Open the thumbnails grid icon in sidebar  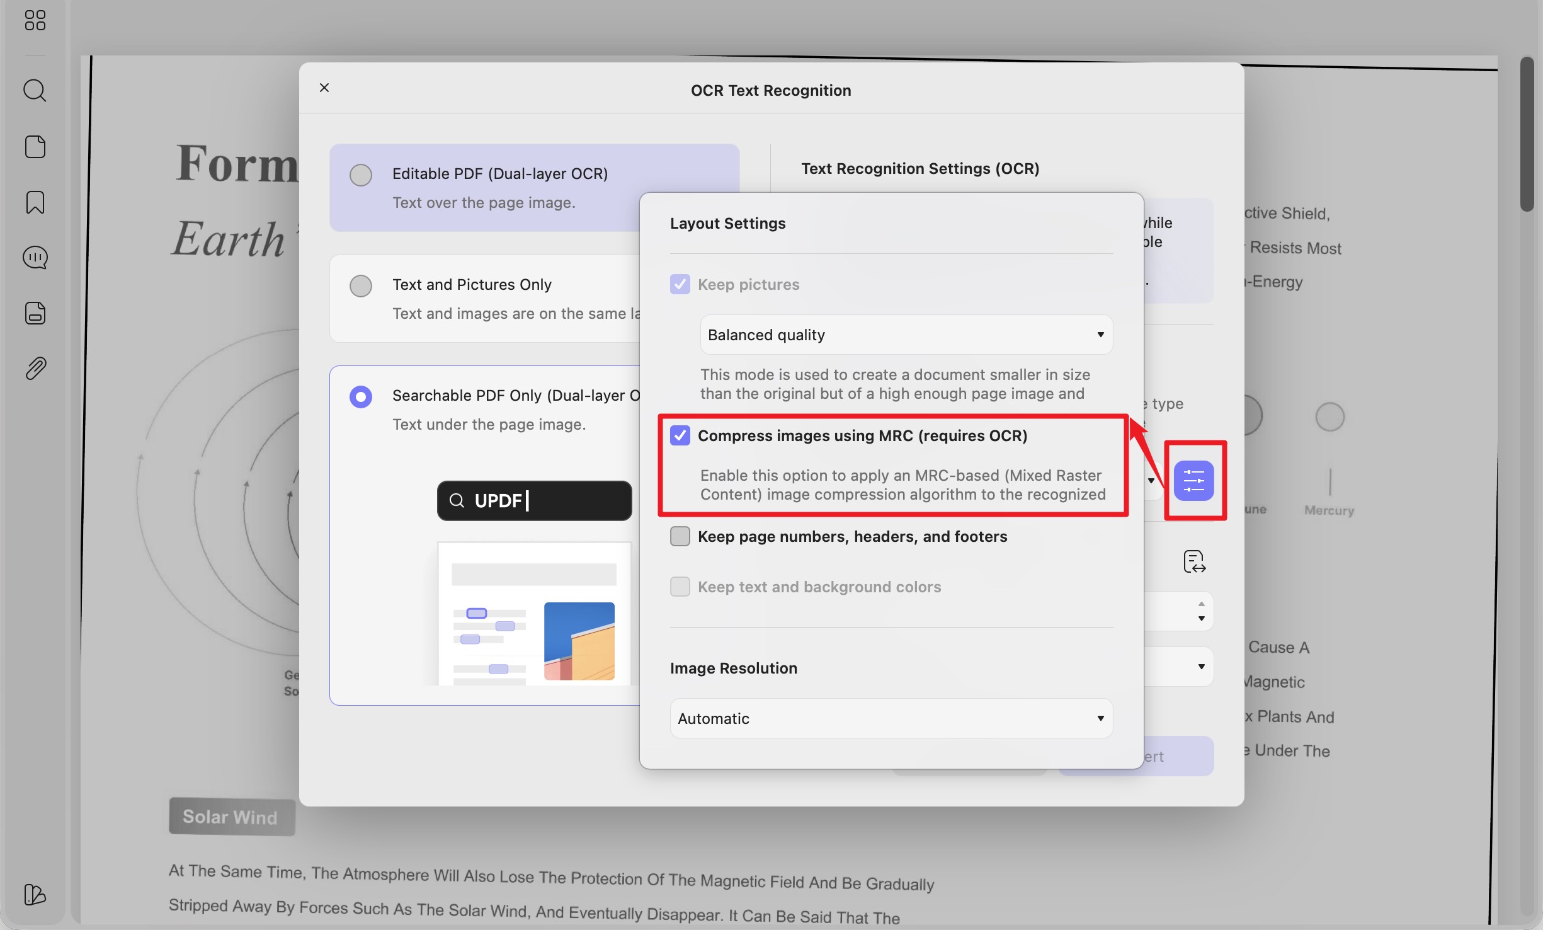click(x=35, y=20)
